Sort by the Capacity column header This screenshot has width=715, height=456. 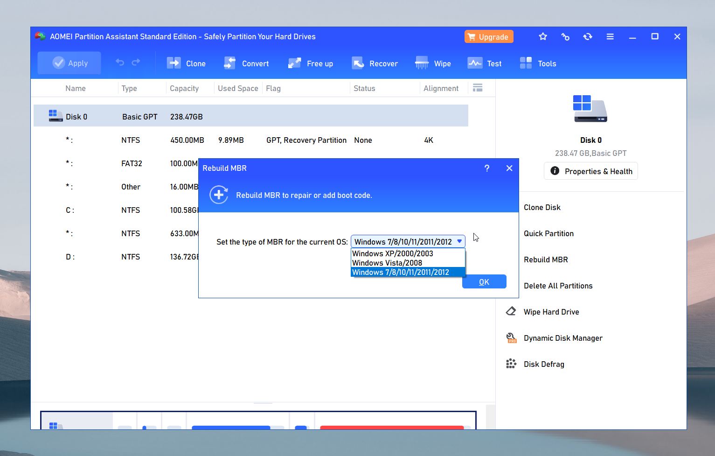(184, 88)
